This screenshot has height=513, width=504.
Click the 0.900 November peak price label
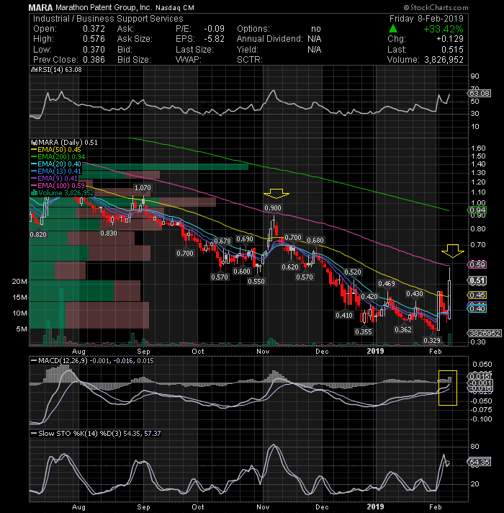click(273, 208)
